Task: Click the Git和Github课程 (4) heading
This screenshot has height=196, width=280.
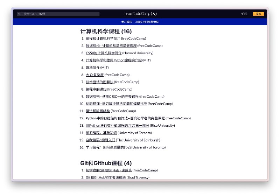Action: tap(106, 163)
